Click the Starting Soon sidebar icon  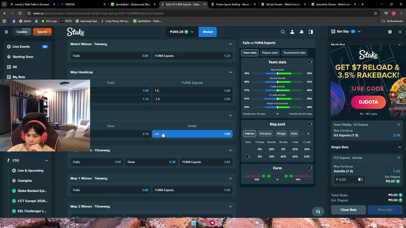pos(9,57)
